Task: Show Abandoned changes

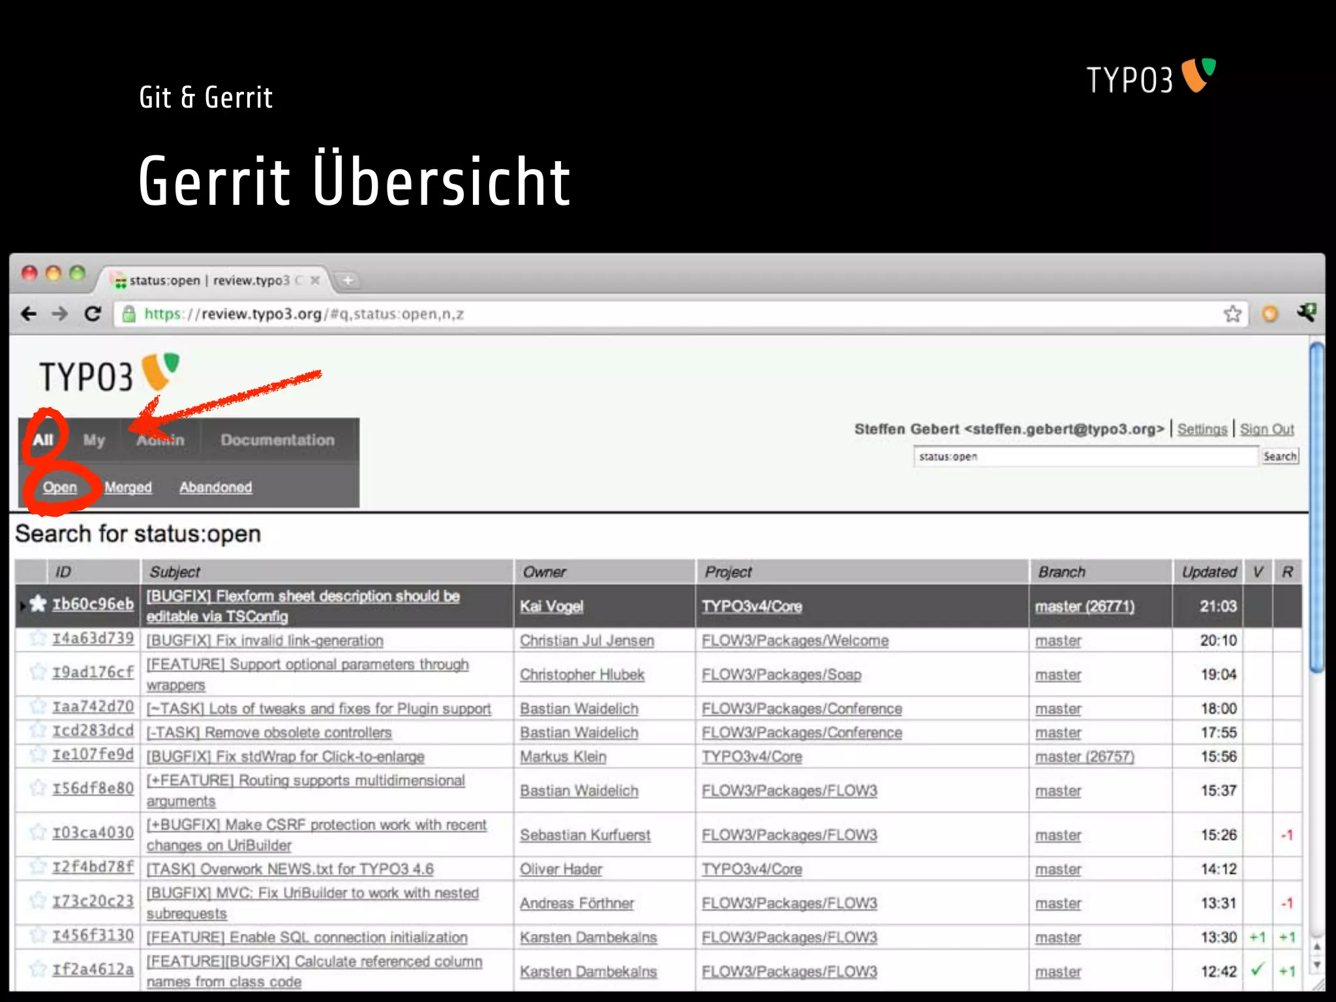Action: 216,487
